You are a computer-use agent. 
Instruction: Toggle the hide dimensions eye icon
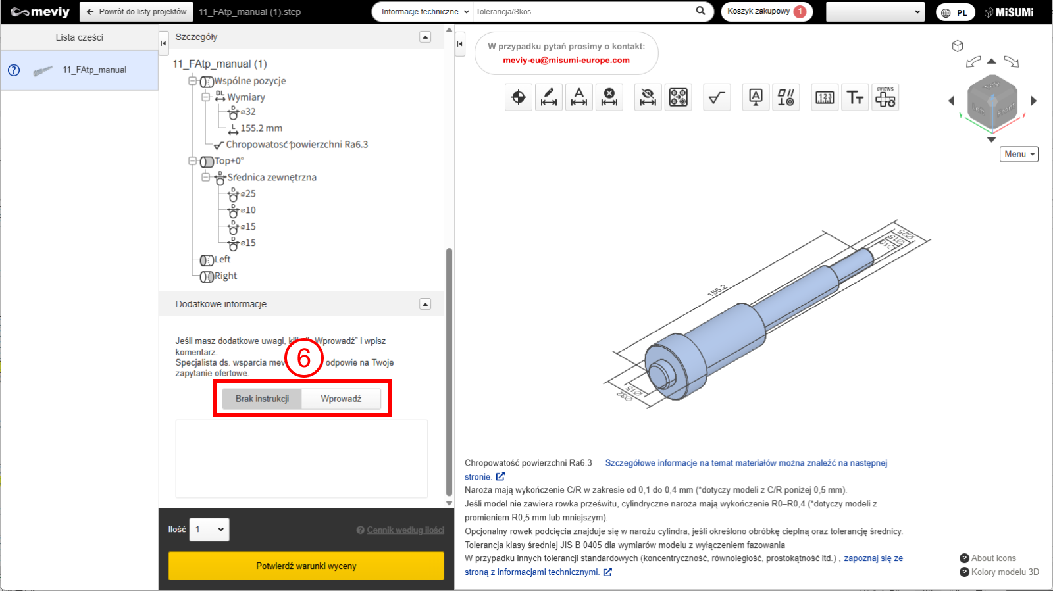pos(648,98)
